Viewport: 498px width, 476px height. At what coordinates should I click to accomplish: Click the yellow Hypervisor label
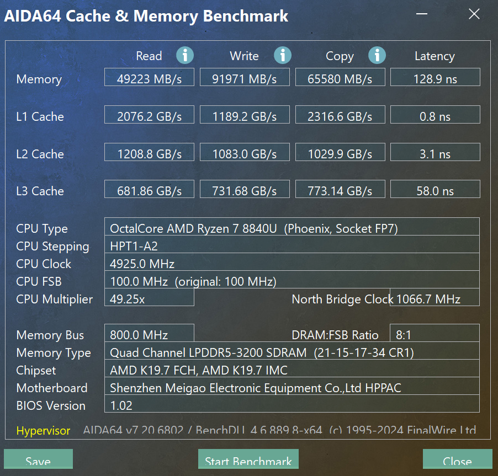(x=43, y=431)
